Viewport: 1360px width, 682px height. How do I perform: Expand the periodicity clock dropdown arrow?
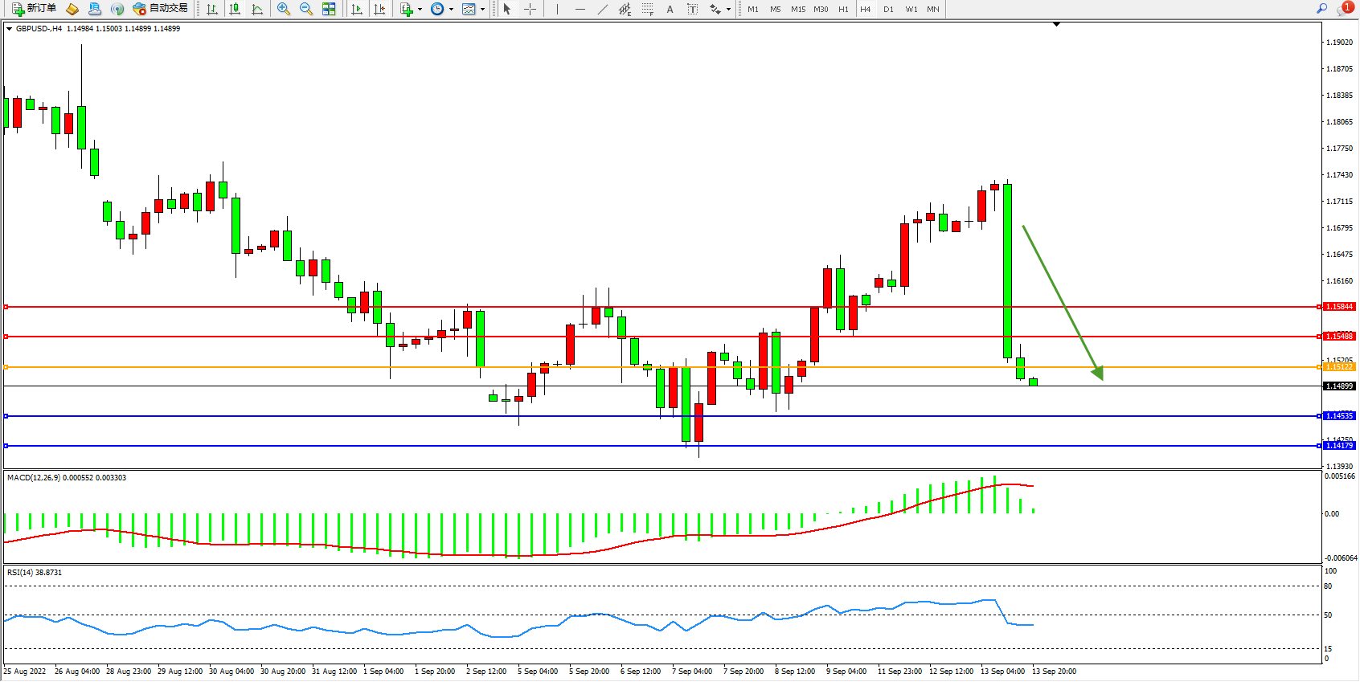(x=451, y=10)
